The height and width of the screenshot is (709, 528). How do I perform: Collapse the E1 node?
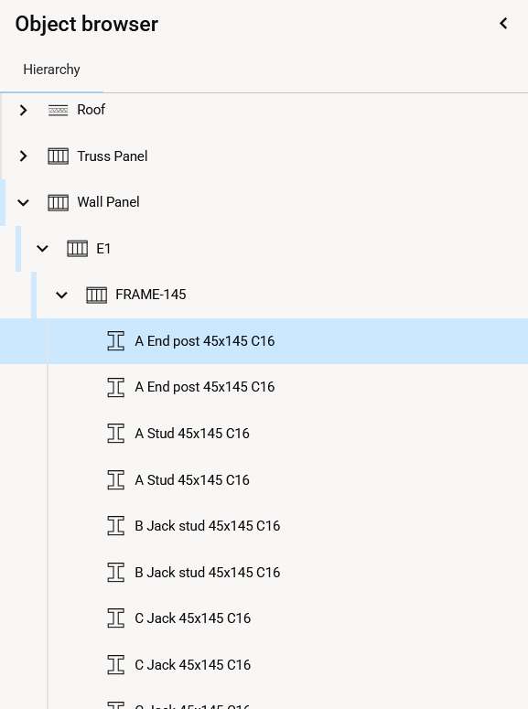[x=42, y=249]
